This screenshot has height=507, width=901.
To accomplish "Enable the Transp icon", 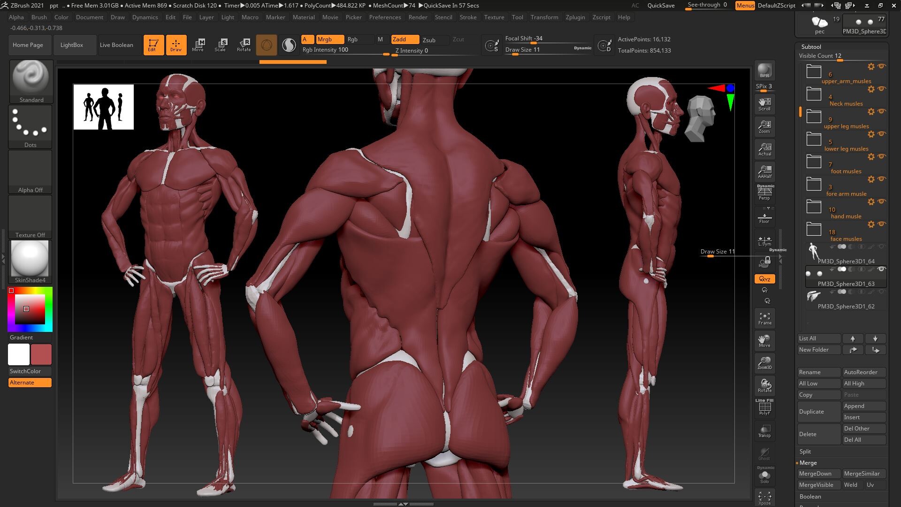I will [x=764, y=431].
